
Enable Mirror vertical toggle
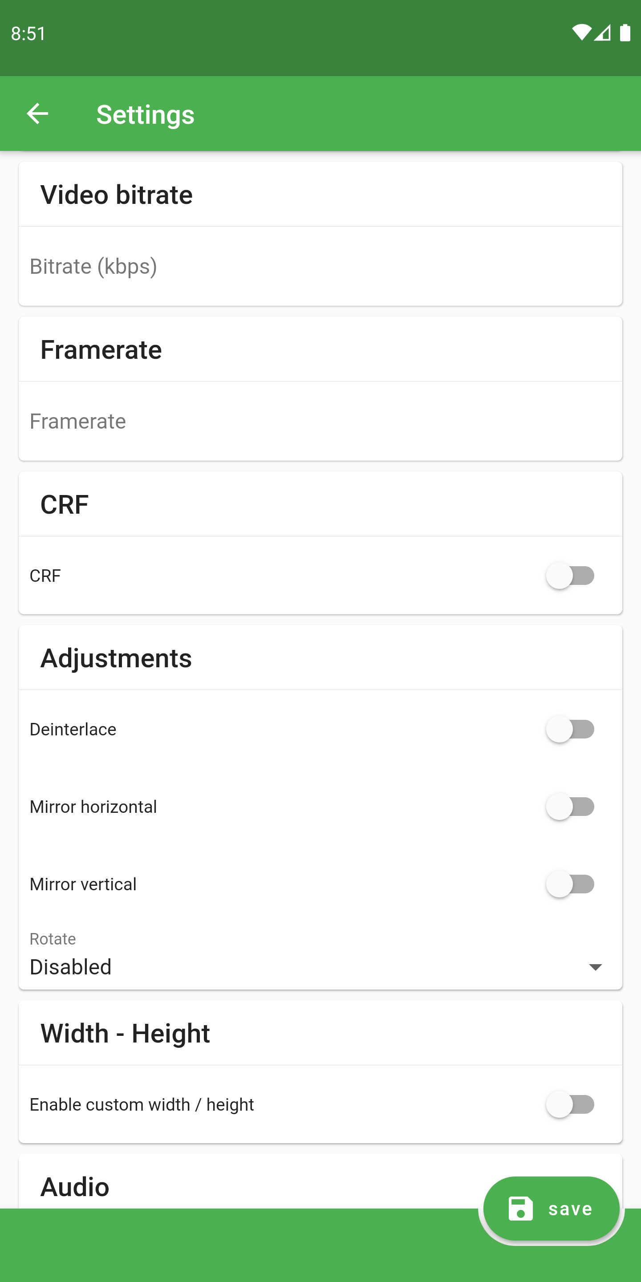tap(570, 884)
